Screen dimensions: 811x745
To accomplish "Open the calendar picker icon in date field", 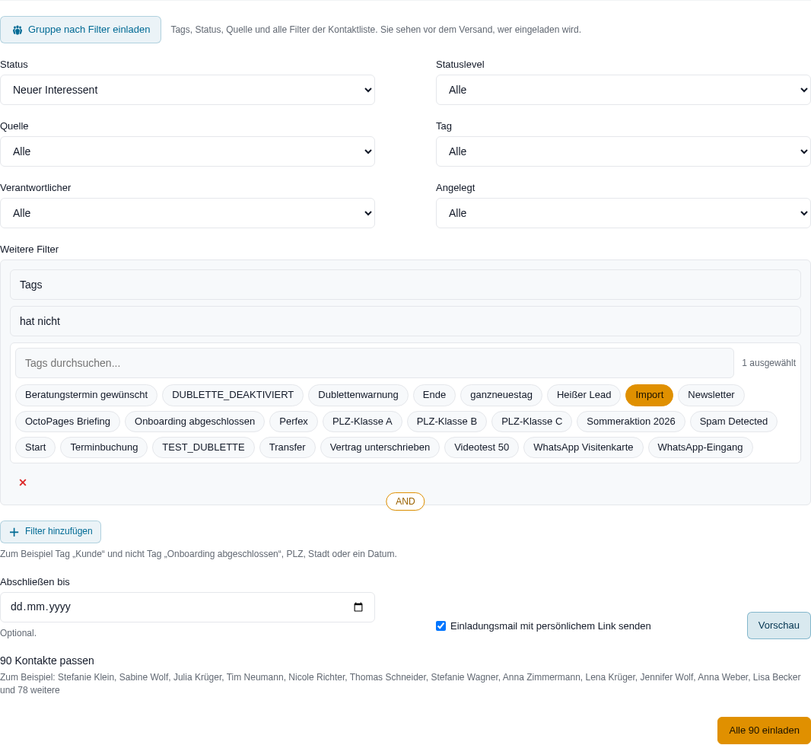I will pyautogui.click(x=358, y=607).
